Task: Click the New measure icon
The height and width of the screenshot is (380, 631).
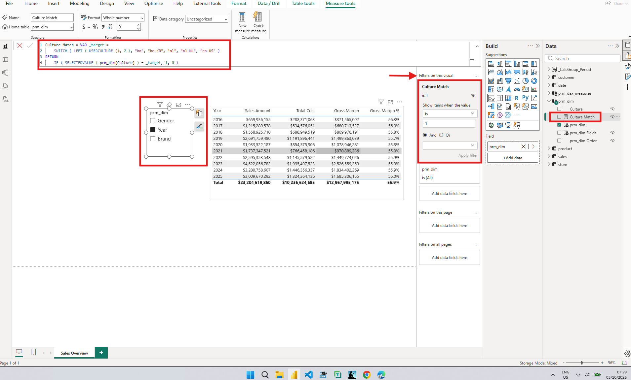Action: tap(242, 17)
